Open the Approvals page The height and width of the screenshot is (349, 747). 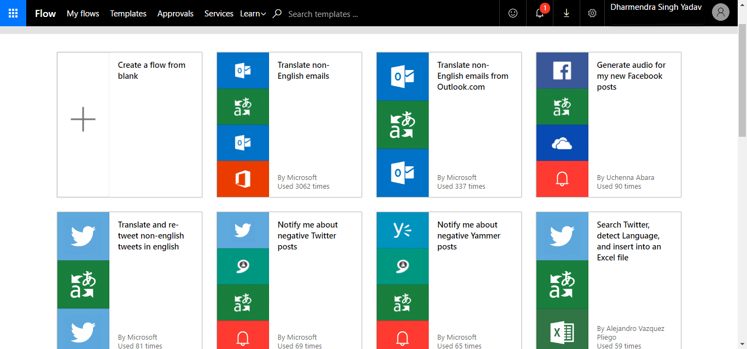point(176,14)
